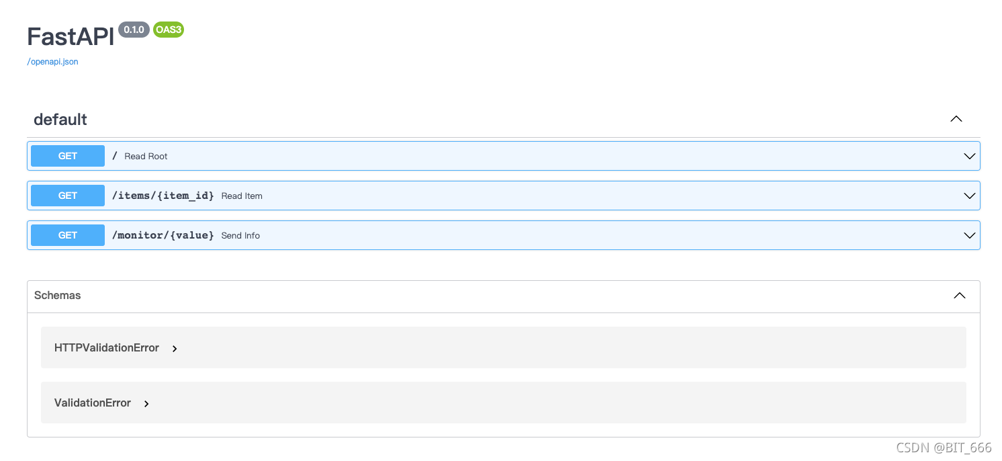Click the ValidationError disclosure arrow
The width and height of the screenshot is (1002, 461).
coord(146,403)
